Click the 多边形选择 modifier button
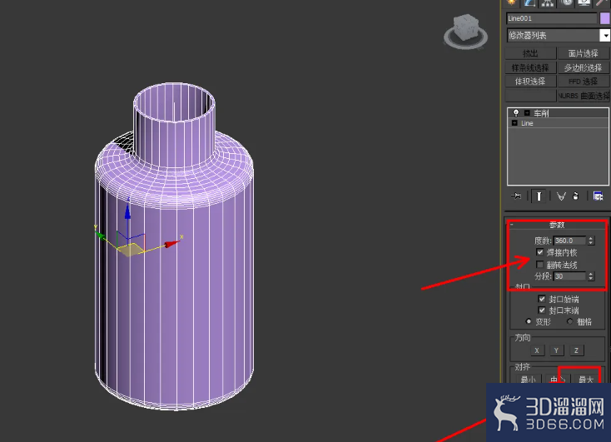This screenshot has width=611, height=442. (584, 67)
